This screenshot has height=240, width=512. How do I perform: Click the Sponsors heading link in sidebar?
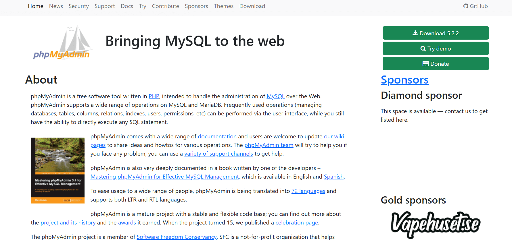[x=405, y=80]
